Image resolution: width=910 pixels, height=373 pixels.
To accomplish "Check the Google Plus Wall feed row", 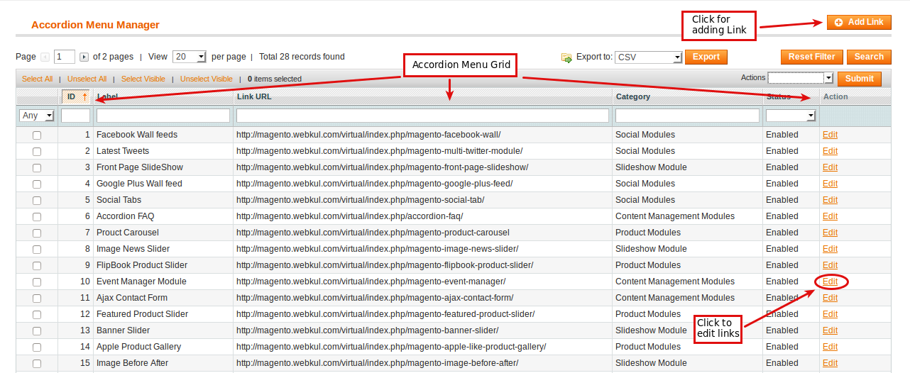I will click(x=37, y=184).
